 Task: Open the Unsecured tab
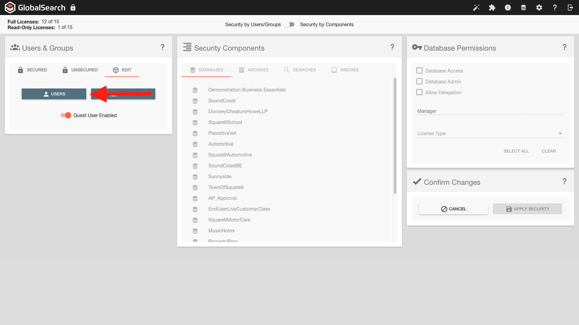coord(80,70)
